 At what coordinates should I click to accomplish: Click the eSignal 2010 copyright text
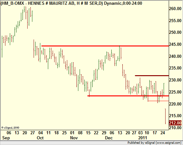point(10,128)
